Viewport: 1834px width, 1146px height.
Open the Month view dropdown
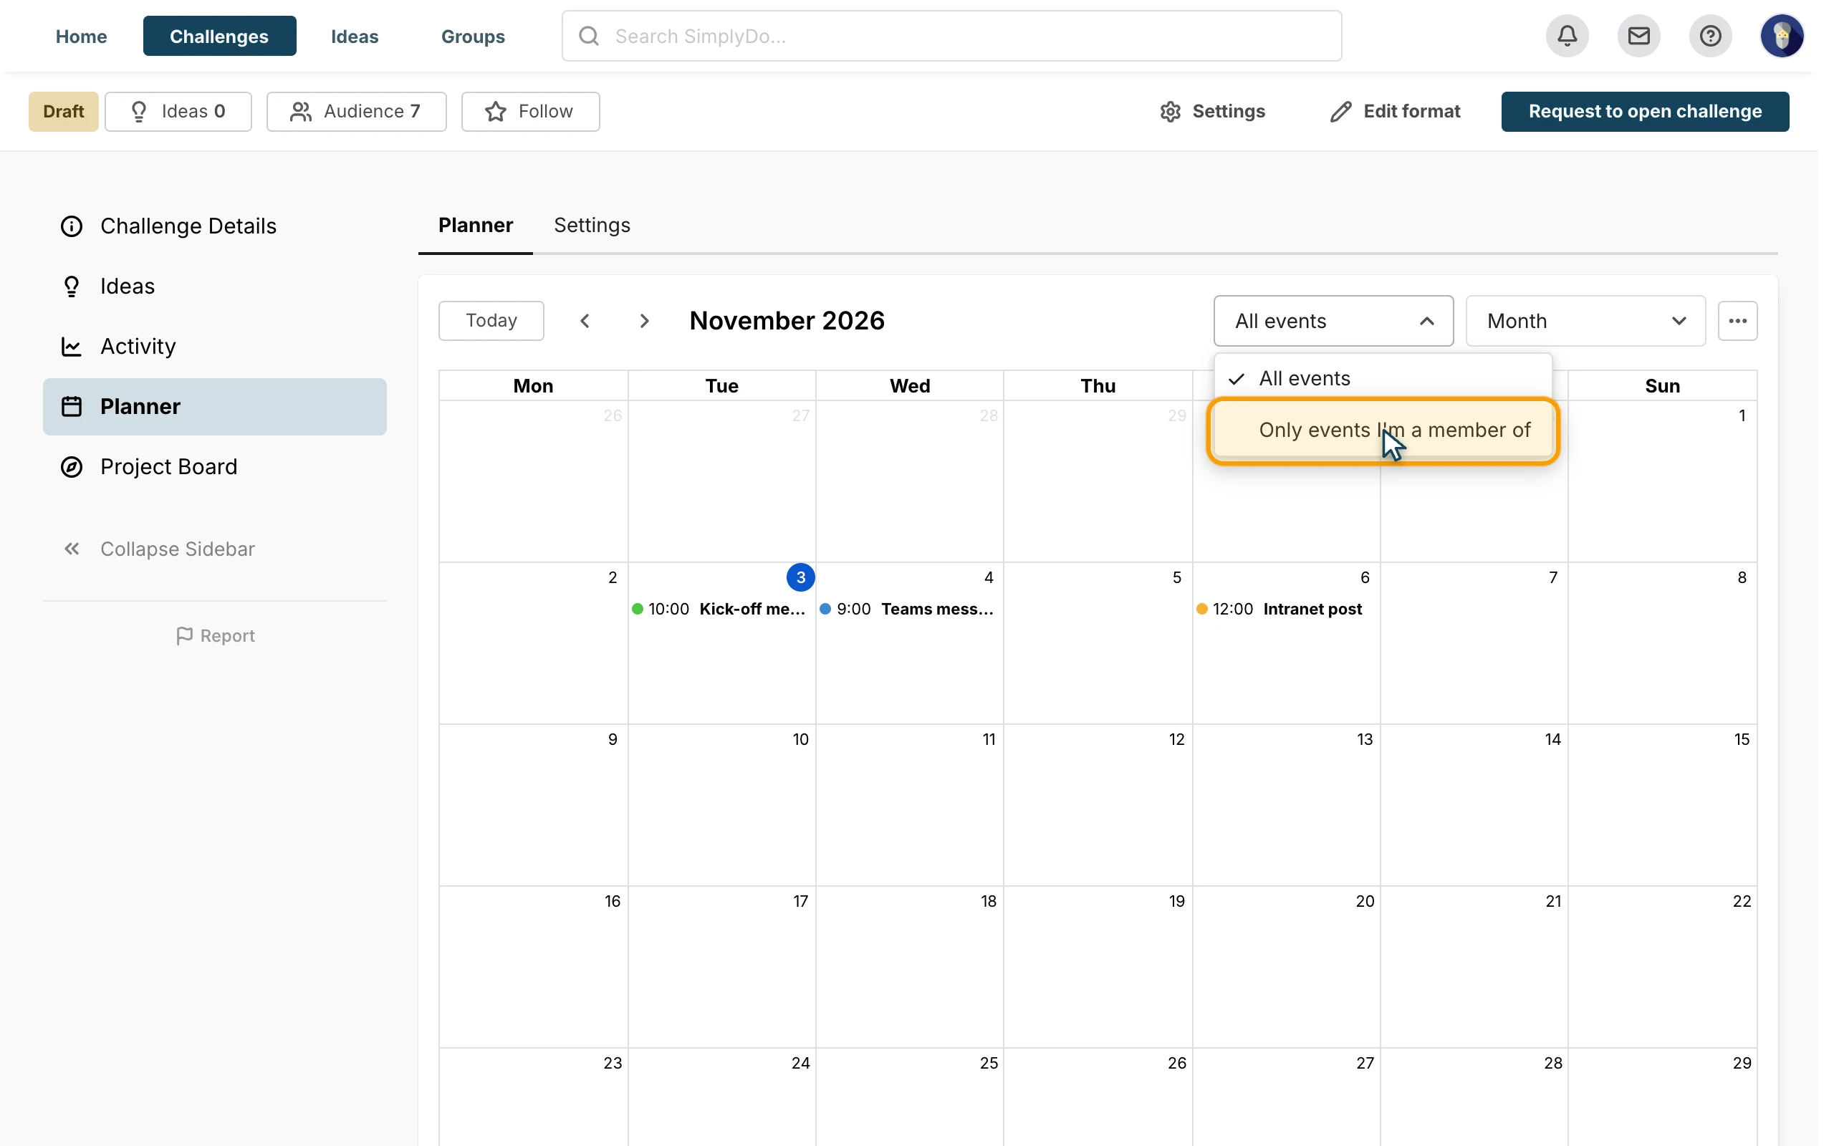pyautogui.click(x=1585, y=321)
